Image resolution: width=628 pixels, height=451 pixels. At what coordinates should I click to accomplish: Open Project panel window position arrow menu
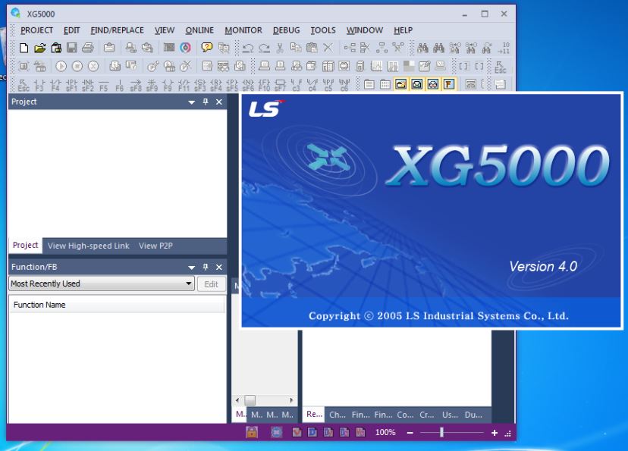[x=192, y=102]
